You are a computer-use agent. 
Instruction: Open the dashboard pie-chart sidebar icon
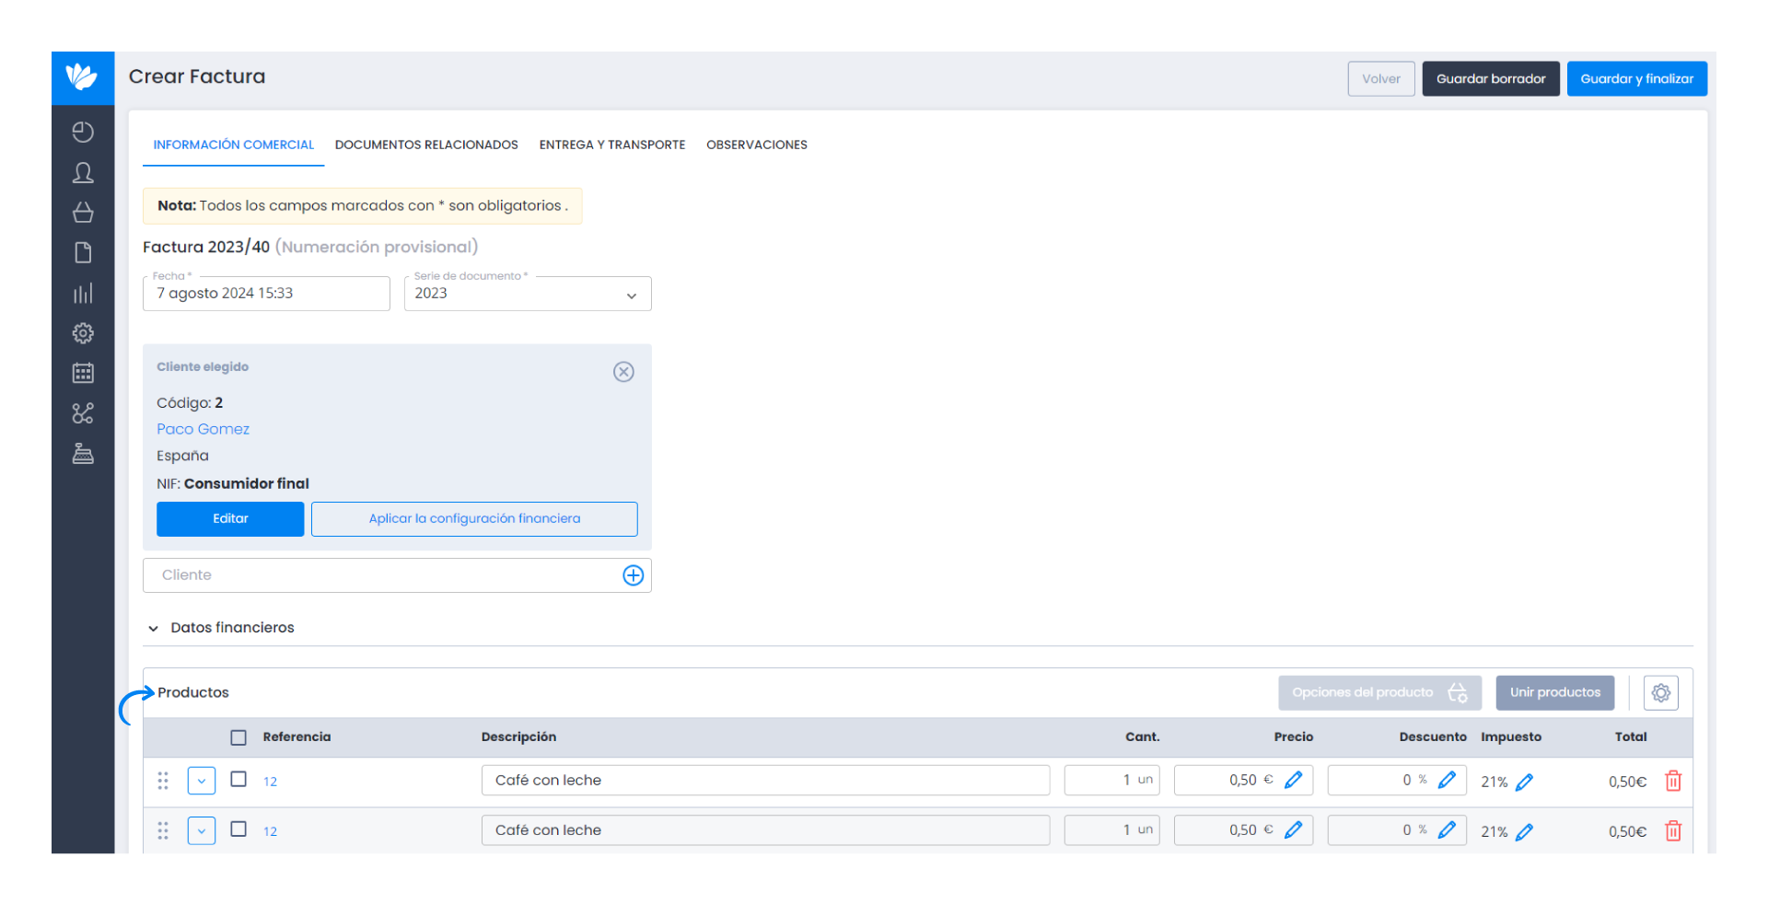[x=83, y=132]
